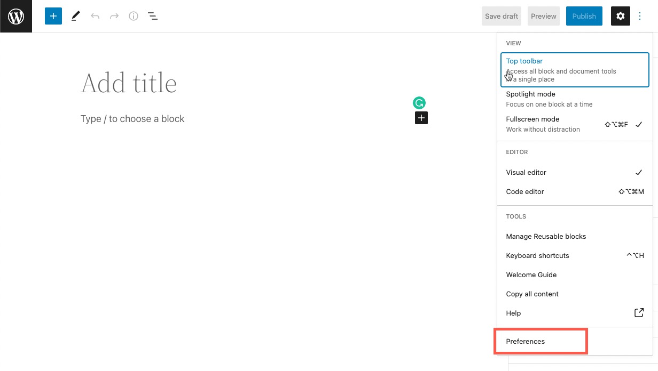Viewport: 658px width, 371px height.
Task: Enable the Top toolbar option
Action: click(x=575, y=70)
